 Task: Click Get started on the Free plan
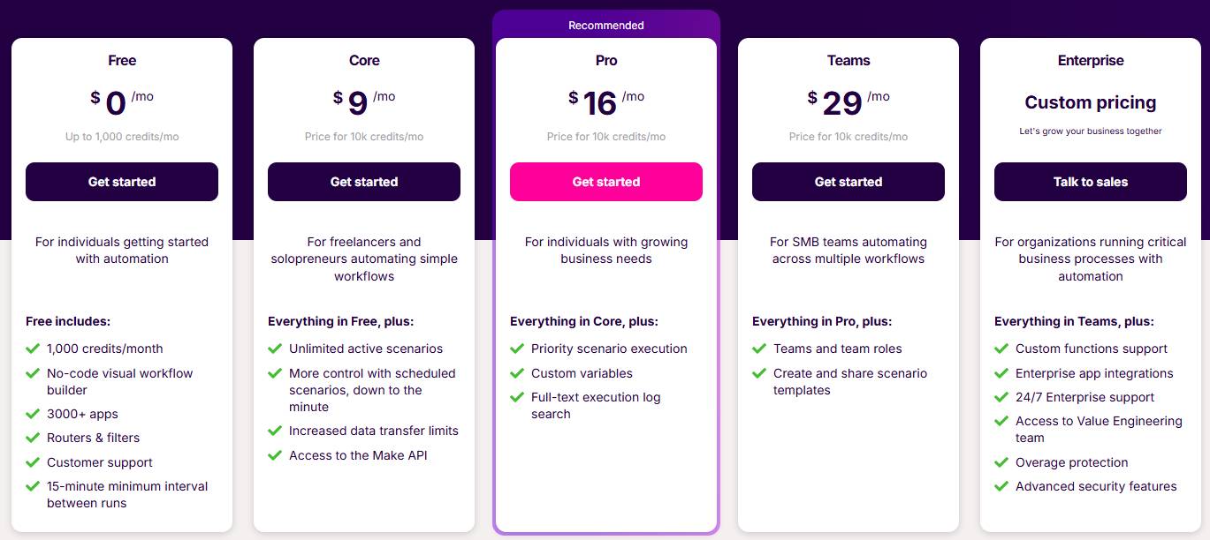point(121,182)
